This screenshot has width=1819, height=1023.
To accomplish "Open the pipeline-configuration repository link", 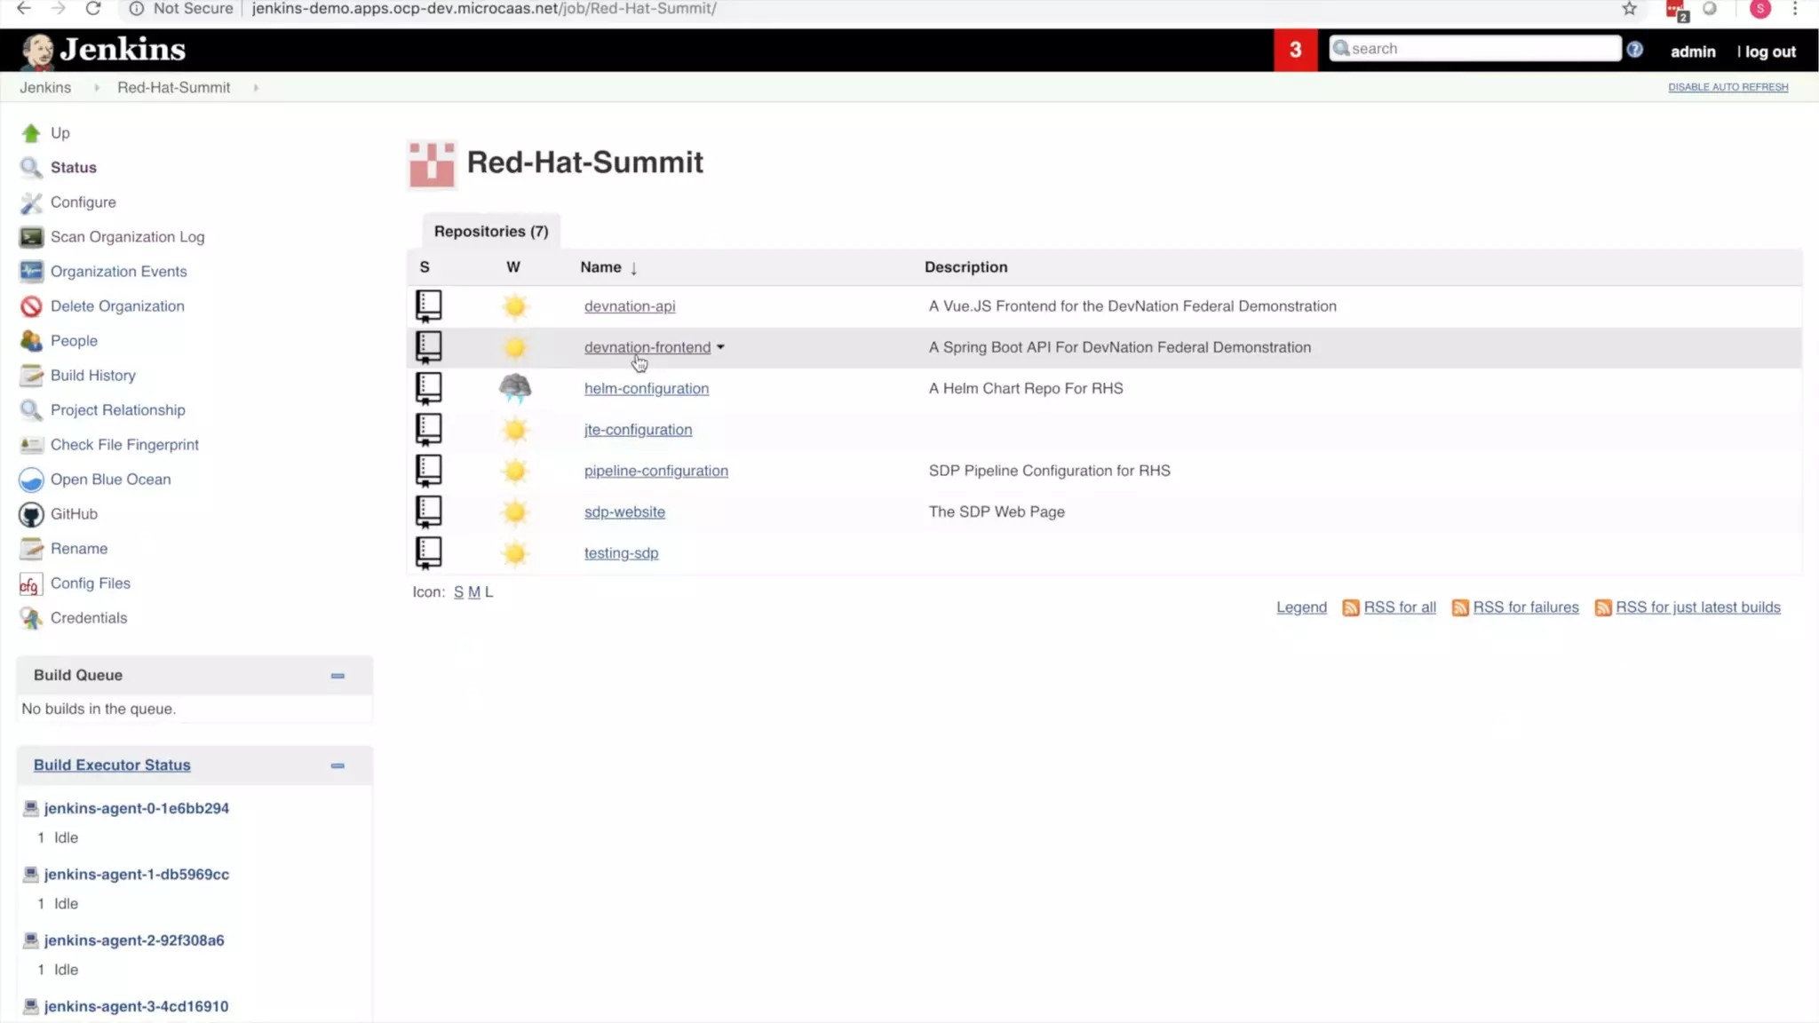I will tap(655, 471).
